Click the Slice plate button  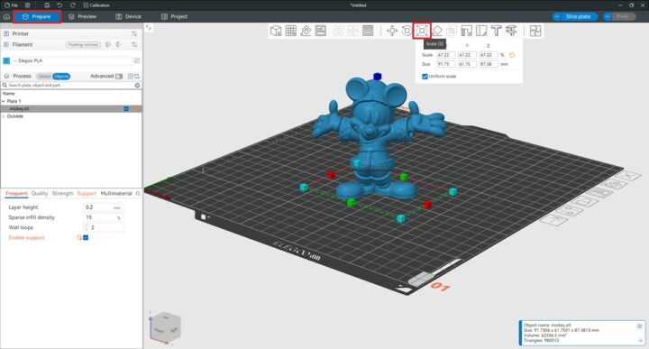point(578,16)
